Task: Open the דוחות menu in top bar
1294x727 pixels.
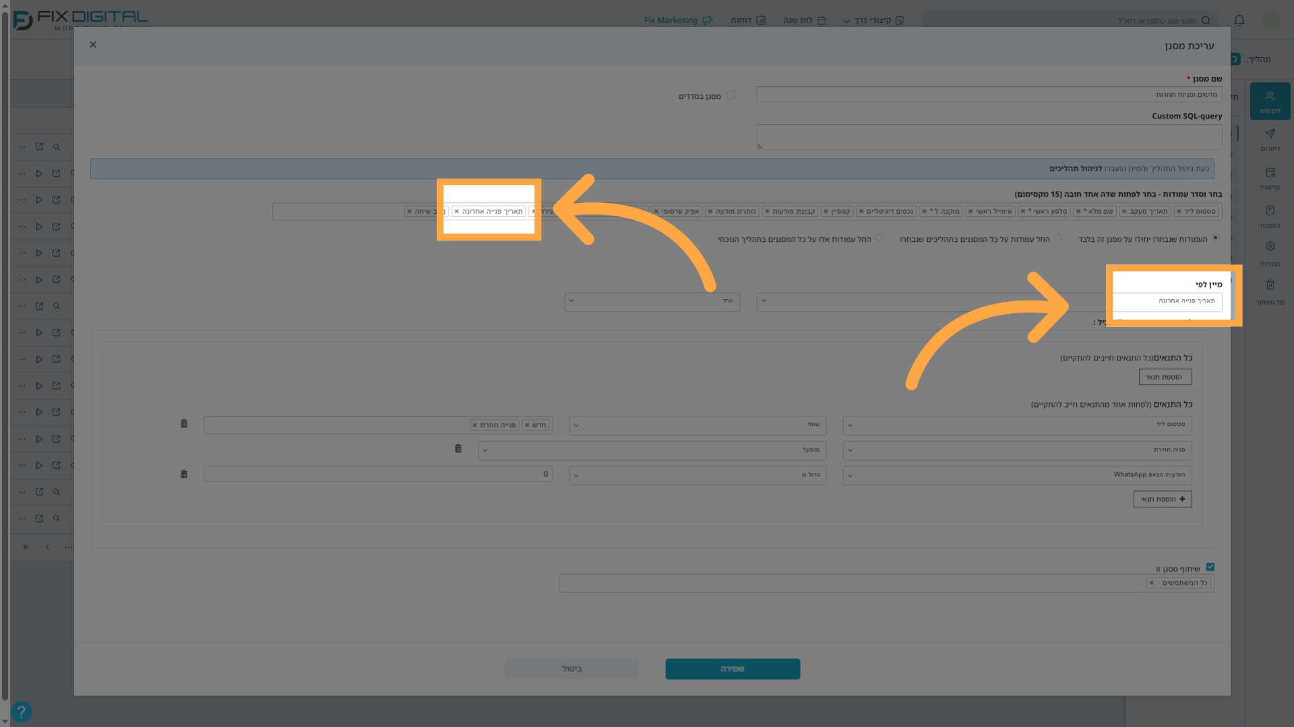Action: coord(748,20)
